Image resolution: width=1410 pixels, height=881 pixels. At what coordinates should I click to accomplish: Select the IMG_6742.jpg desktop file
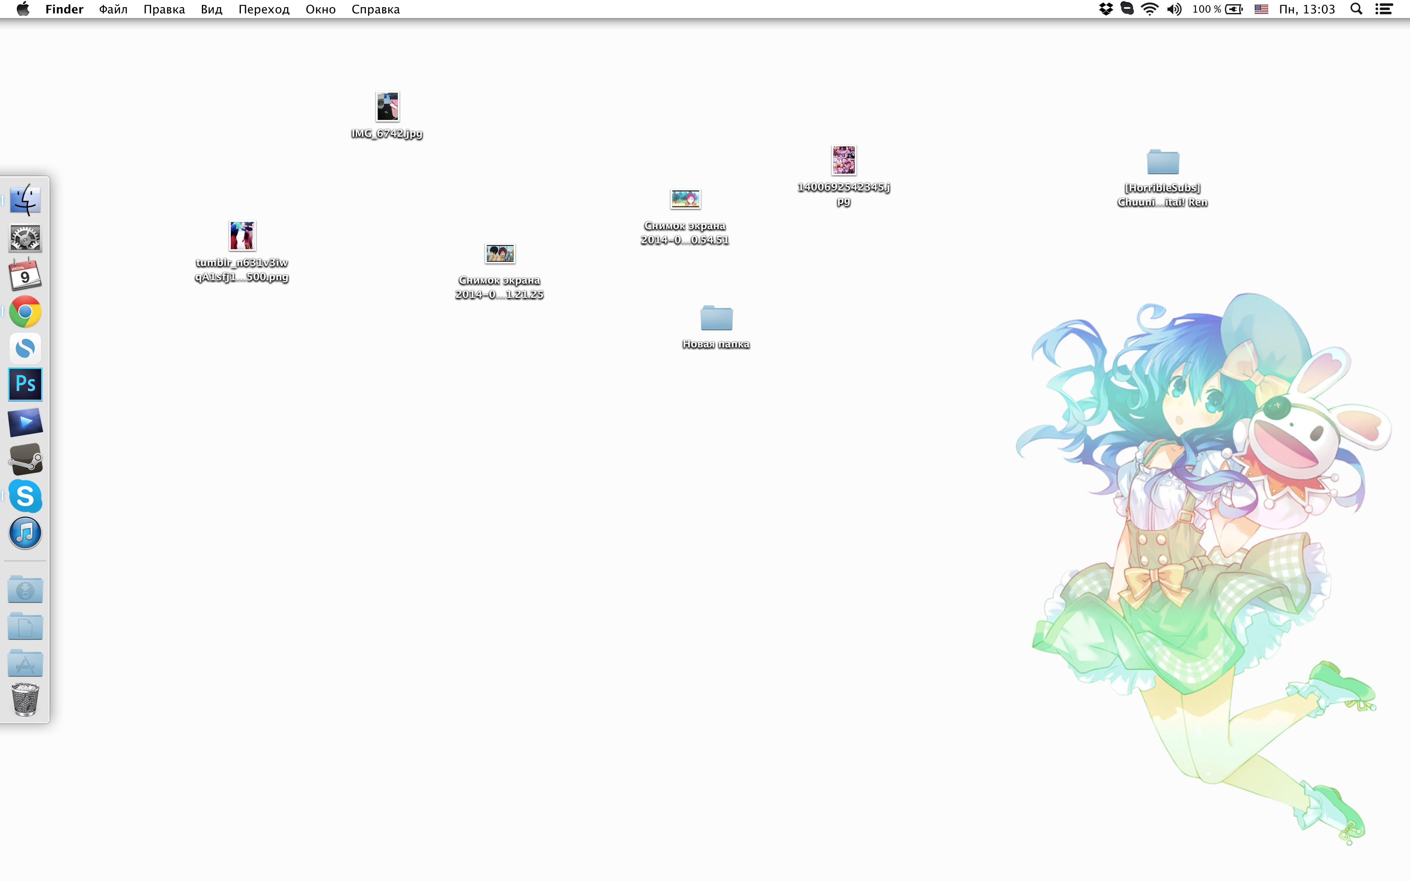387,107
